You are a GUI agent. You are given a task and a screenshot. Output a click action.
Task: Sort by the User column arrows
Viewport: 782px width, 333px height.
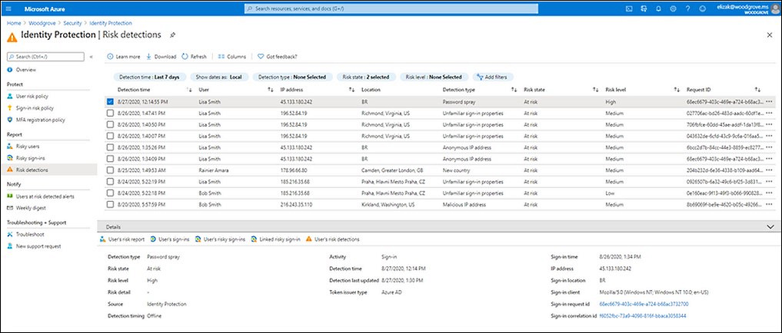tap(271, 90)
